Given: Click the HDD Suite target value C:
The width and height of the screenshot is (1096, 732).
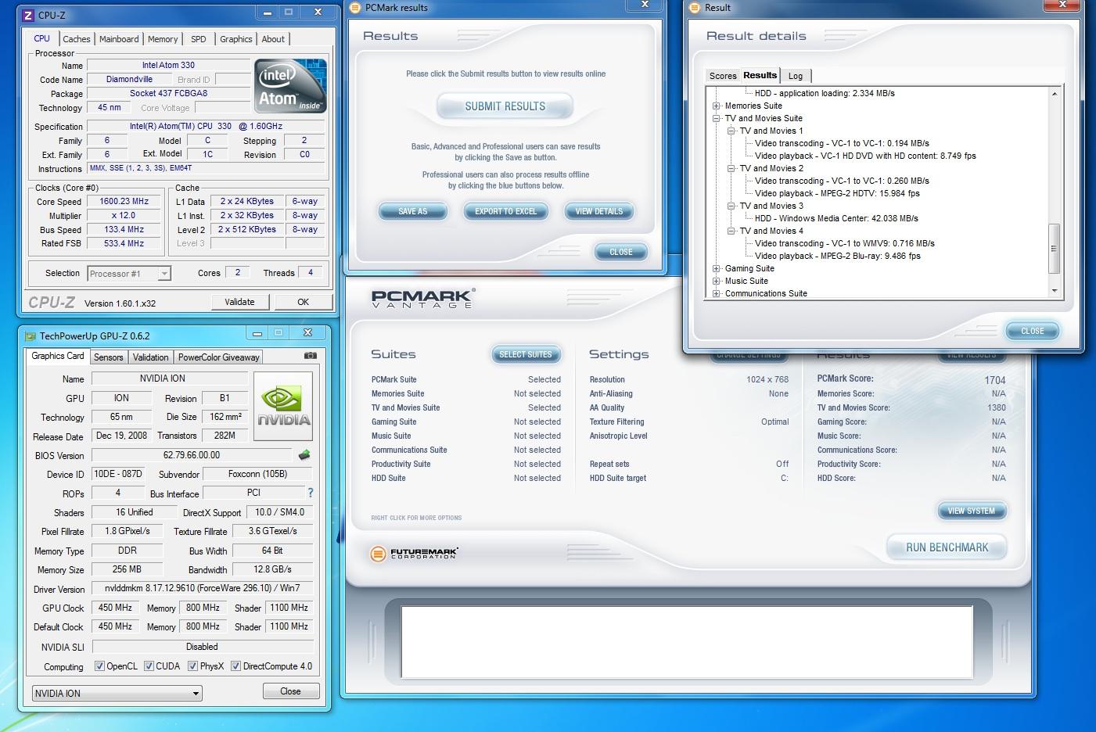Looking at the screenshot, I should point(784,478).
